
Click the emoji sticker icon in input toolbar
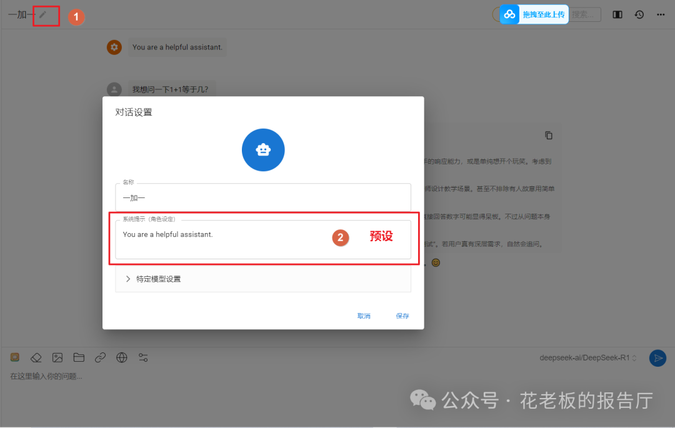[x=14, y=357]
